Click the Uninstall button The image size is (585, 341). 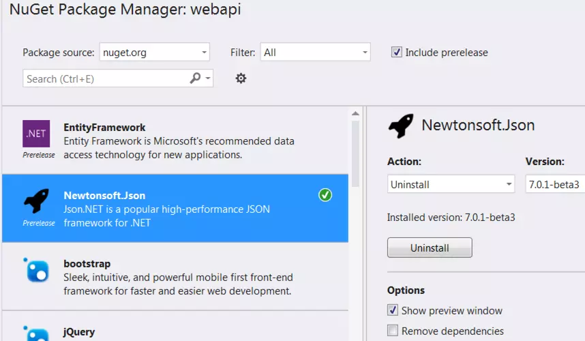pyautogui.click(x=430, y=248)
